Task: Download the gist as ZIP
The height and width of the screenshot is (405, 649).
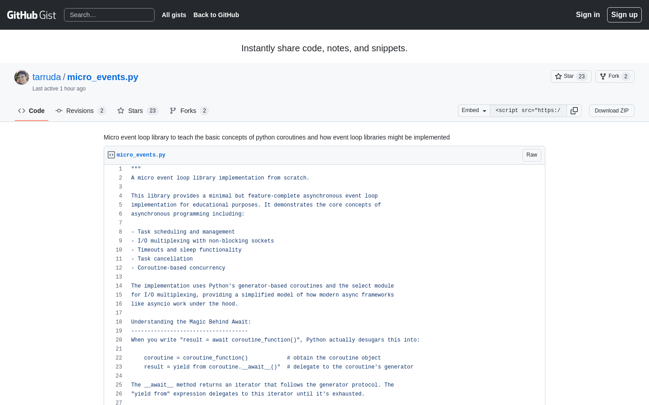Action: (x=612, y=111)
